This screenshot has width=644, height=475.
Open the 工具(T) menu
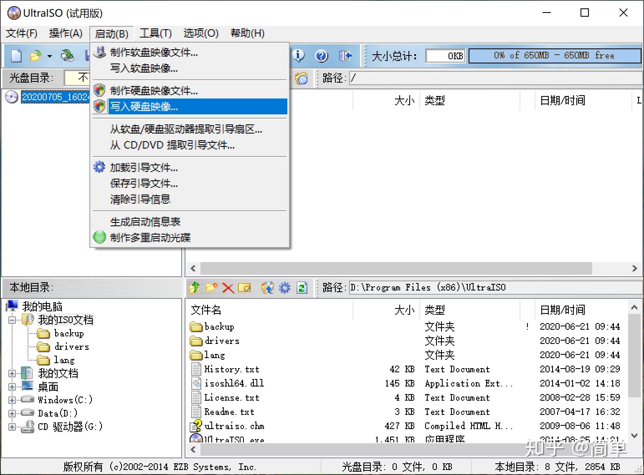point(155,33)
